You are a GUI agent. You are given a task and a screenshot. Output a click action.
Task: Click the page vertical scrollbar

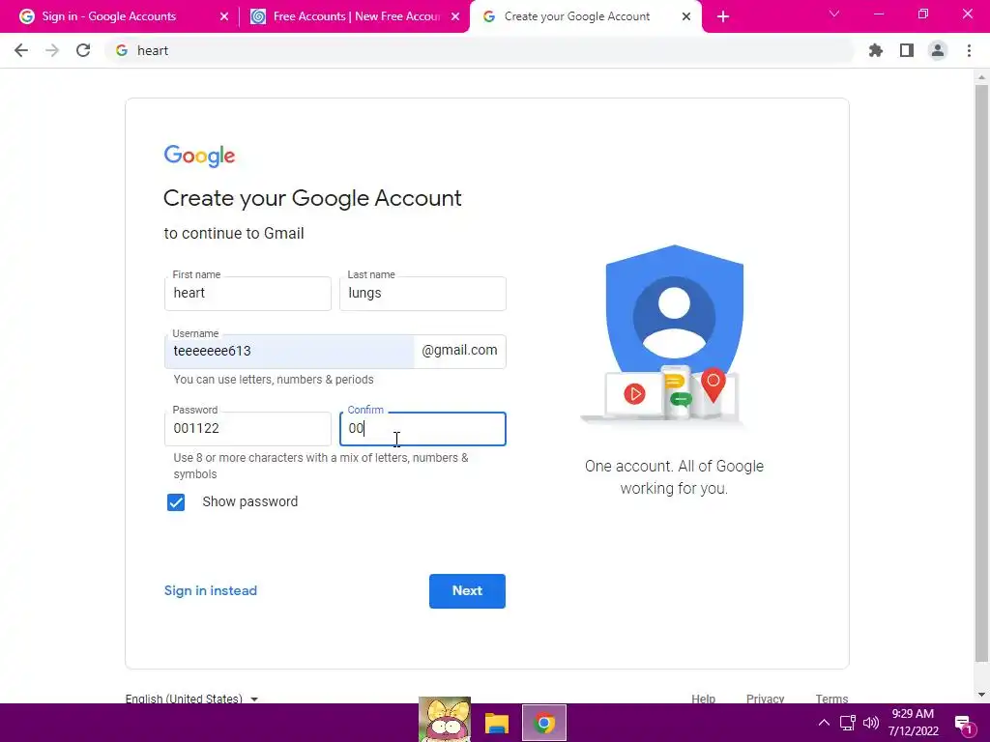pos(981,372)
